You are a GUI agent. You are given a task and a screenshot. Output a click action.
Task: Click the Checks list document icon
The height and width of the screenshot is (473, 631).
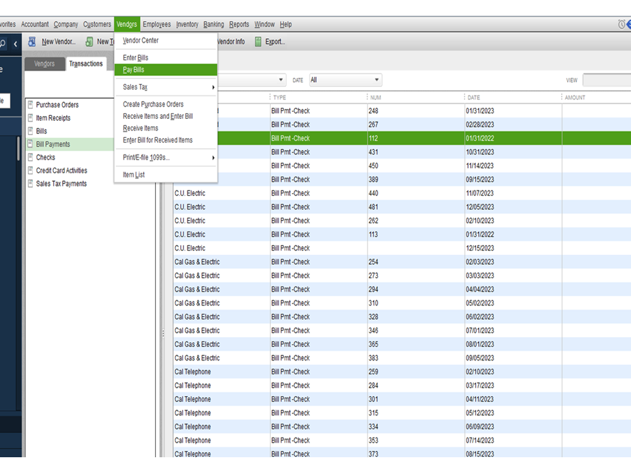(x=30, y=158)
